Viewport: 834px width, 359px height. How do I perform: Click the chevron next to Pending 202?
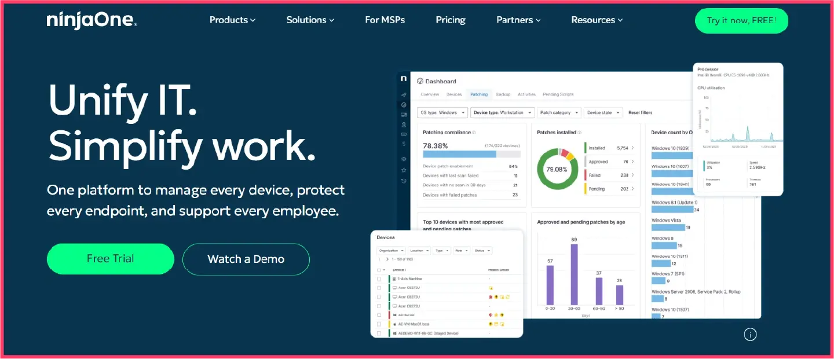[x=632, y=189]
